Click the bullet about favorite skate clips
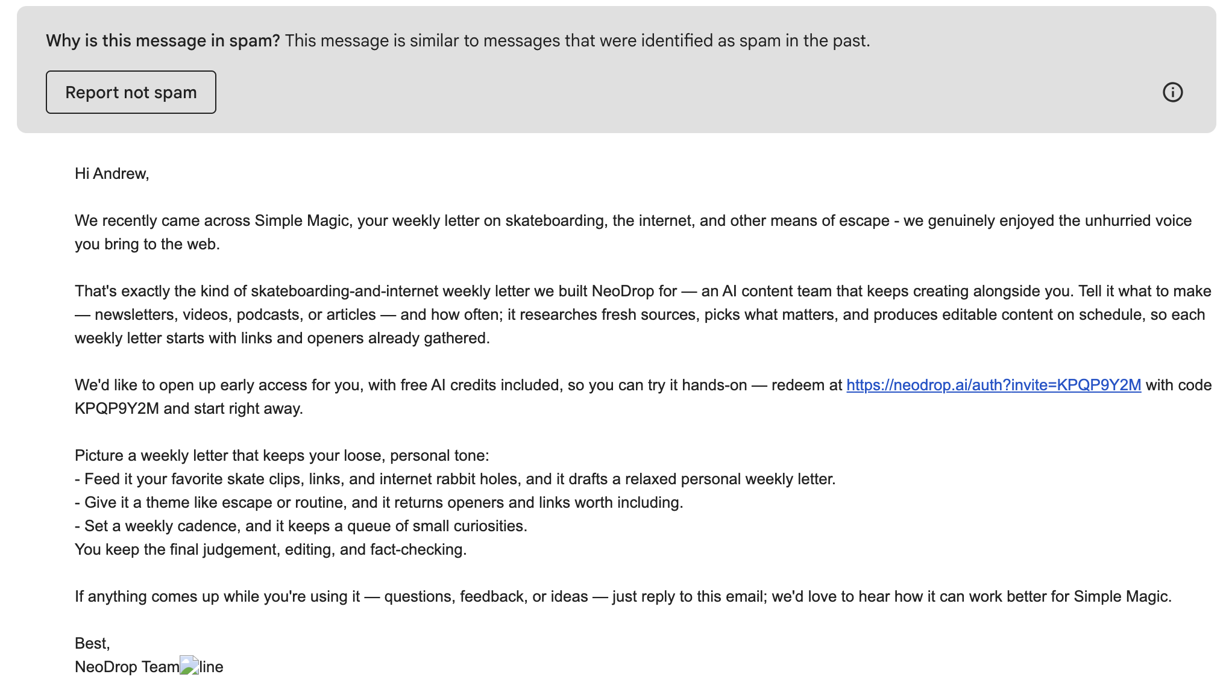Viewport: 1226px width, 683px height. 455,479
